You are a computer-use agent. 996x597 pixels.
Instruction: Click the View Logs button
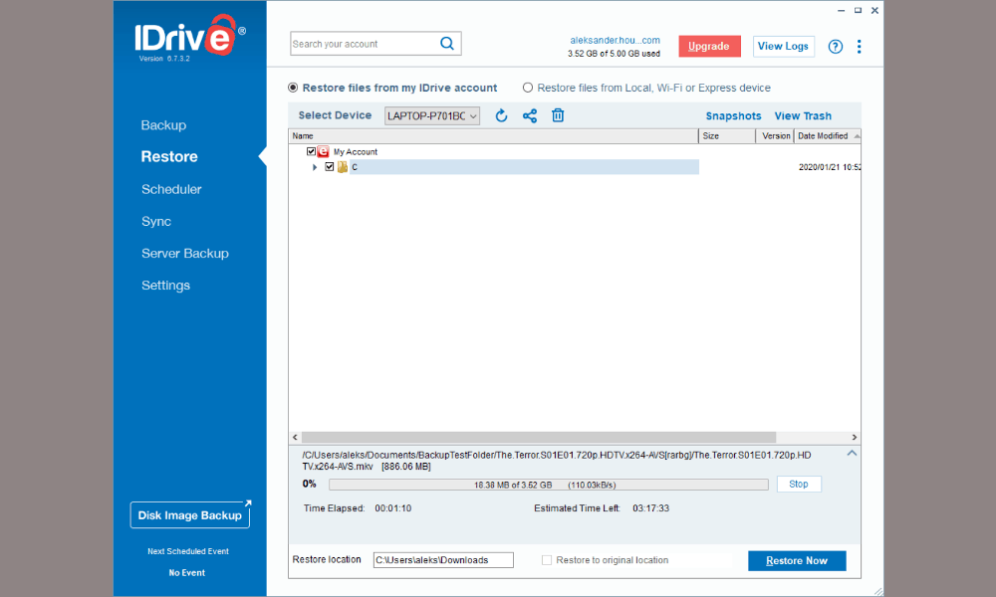[x=783, y=47]
